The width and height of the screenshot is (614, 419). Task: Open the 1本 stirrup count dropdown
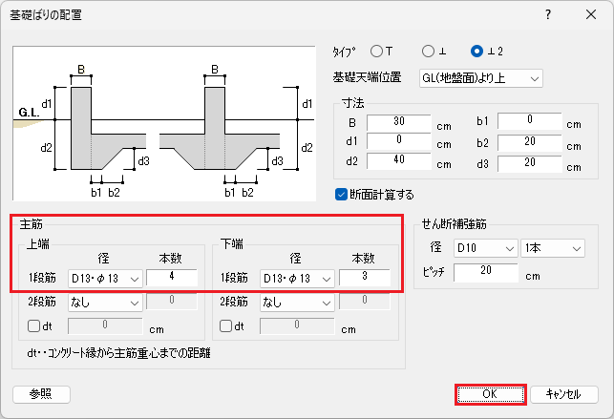(x=552, y=248)
